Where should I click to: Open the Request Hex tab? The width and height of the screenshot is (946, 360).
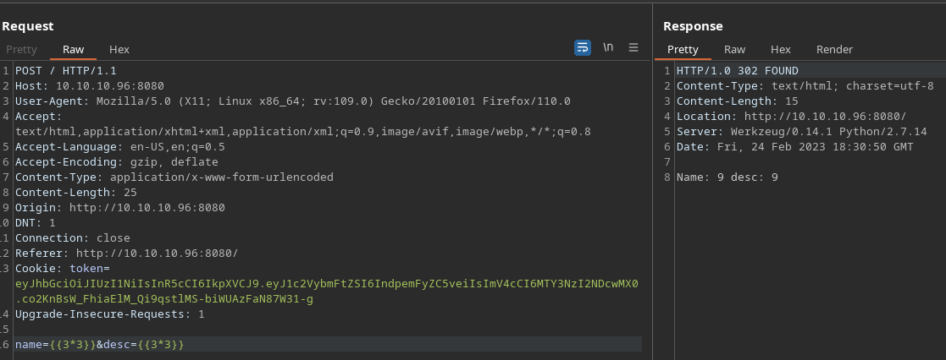tap(119, 50)
